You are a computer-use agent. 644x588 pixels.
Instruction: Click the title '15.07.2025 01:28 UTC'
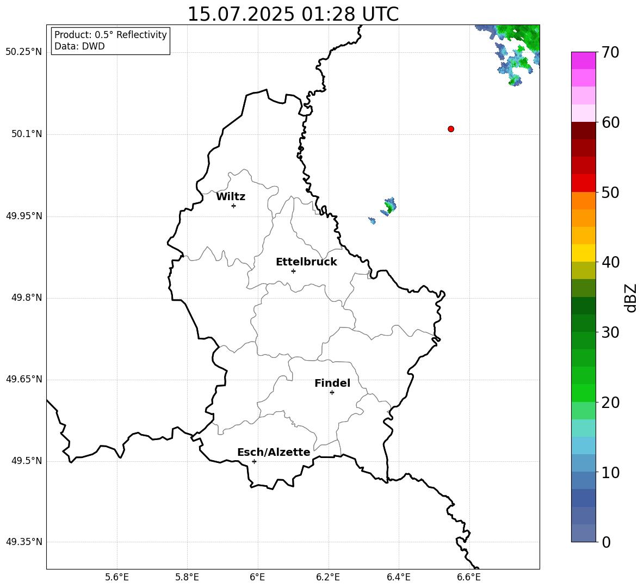293,14
